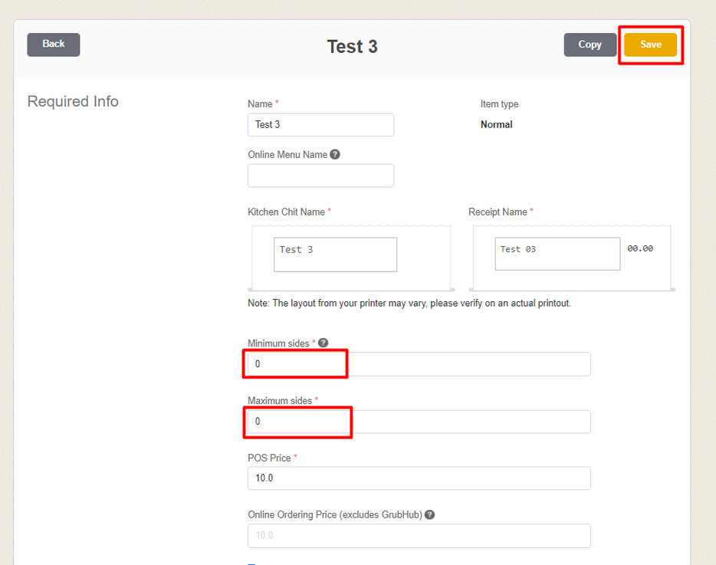The width and height of the screenshot is (716, 565).
Task: Click the Kitchen Chit Name label
Action: tap(286, 212)
